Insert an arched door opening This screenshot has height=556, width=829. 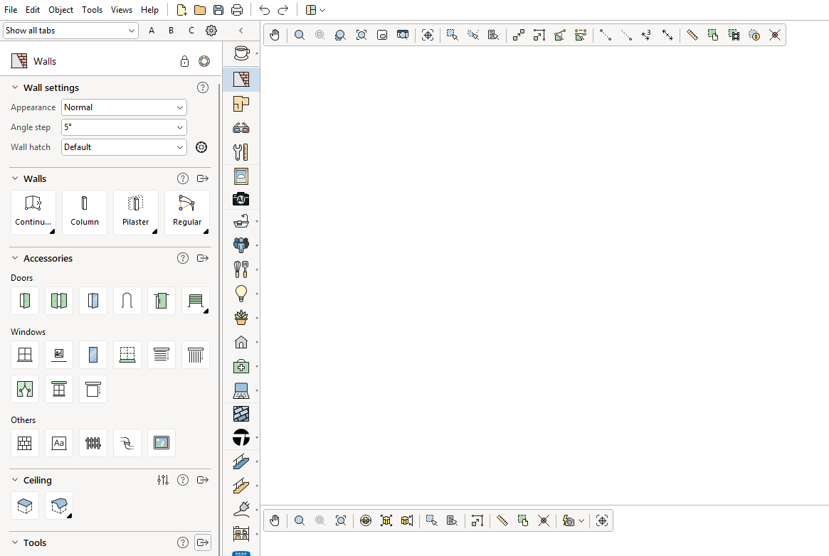[127, 301]
